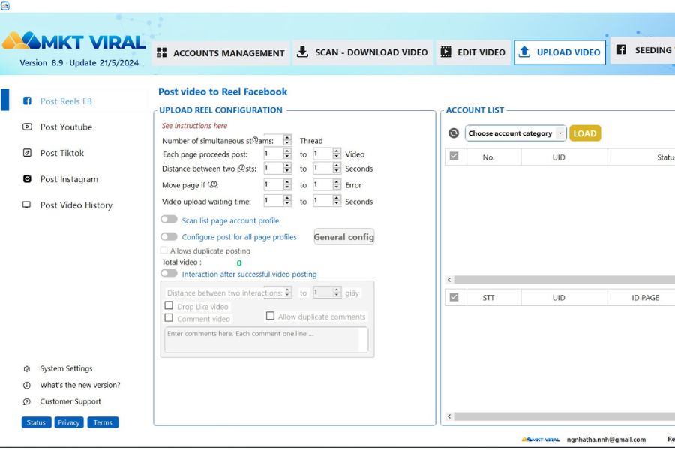Click stepper on Distance between two interactions
Viewport: 675px width, 450px height.
pyautogui.click(x=287, y=292)
